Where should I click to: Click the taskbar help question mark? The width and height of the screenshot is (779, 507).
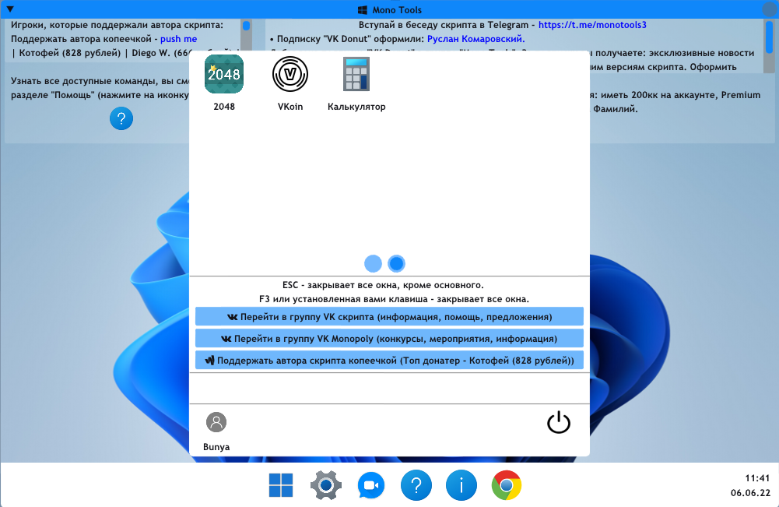click(x=416, y=485)
